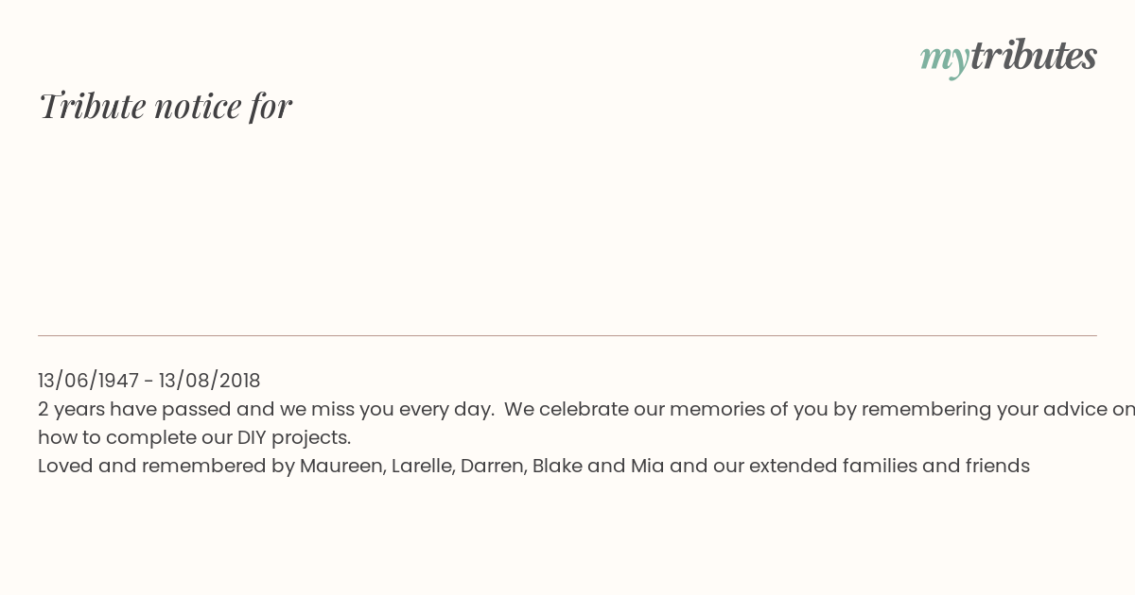
Task: Click the word "Tribute" in the heading
Action: pos(93,106)
